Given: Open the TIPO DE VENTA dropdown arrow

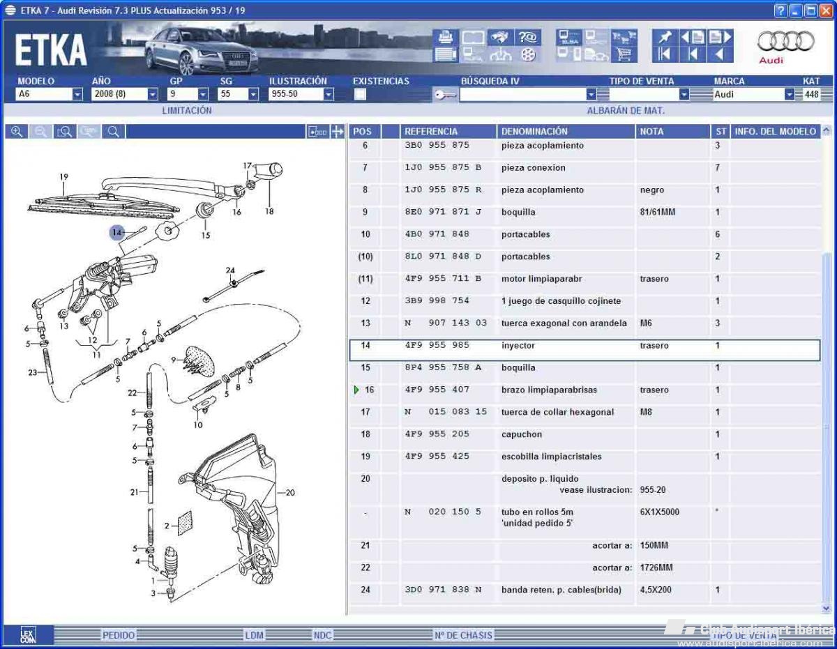Looking at the screenshot, I should coord(684,95).
